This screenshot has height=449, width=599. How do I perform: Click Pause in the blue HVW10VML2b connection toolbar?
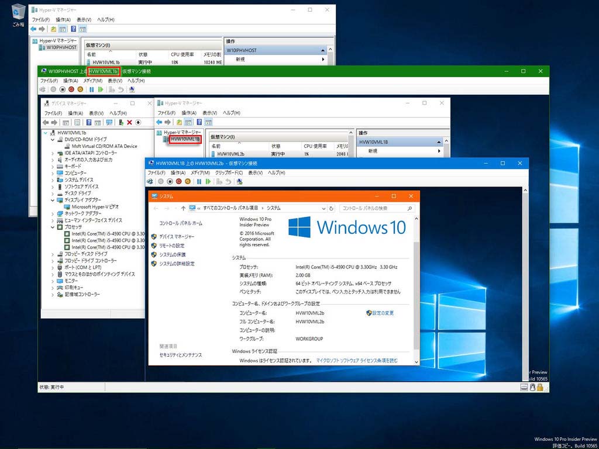click(x=199, y=181)
